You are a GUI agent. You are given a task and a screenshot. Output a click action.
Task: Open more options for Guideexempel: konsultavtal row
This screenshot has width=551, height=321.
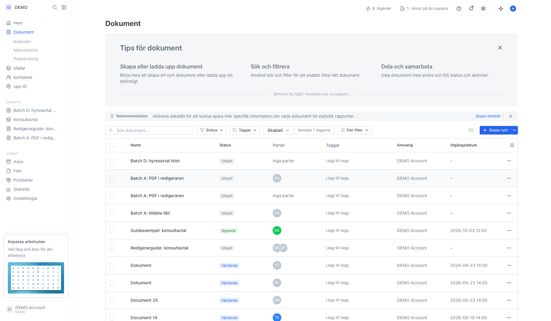point(509,231)
